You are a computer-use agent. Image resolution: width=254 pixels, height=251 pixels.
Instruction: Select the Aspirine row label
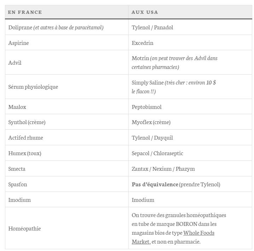pyautogui.click(x=19, y=43)
